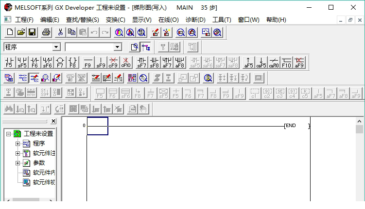
Task: Restore the inner document window
Action: click(350, 20)
